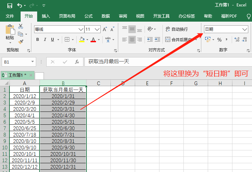252x172 pixels.
Task: Click the wén phonetic guide icon
Action: tap(108, 40)
